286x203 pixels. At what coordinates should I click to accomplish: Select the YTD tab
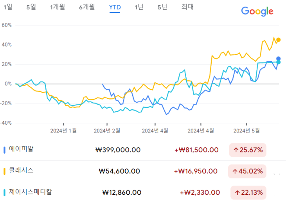115,7
